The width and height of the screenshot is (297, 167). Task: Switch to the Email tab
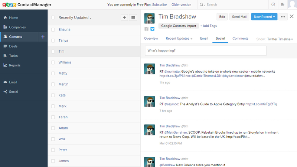(x=204, y=39)
